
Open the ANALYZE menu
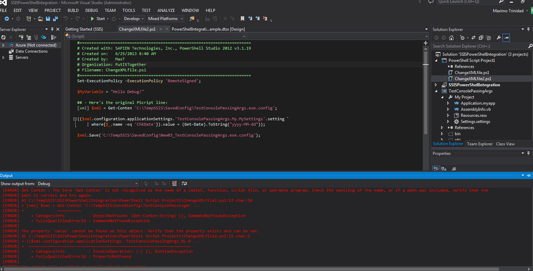coord(166,10)
